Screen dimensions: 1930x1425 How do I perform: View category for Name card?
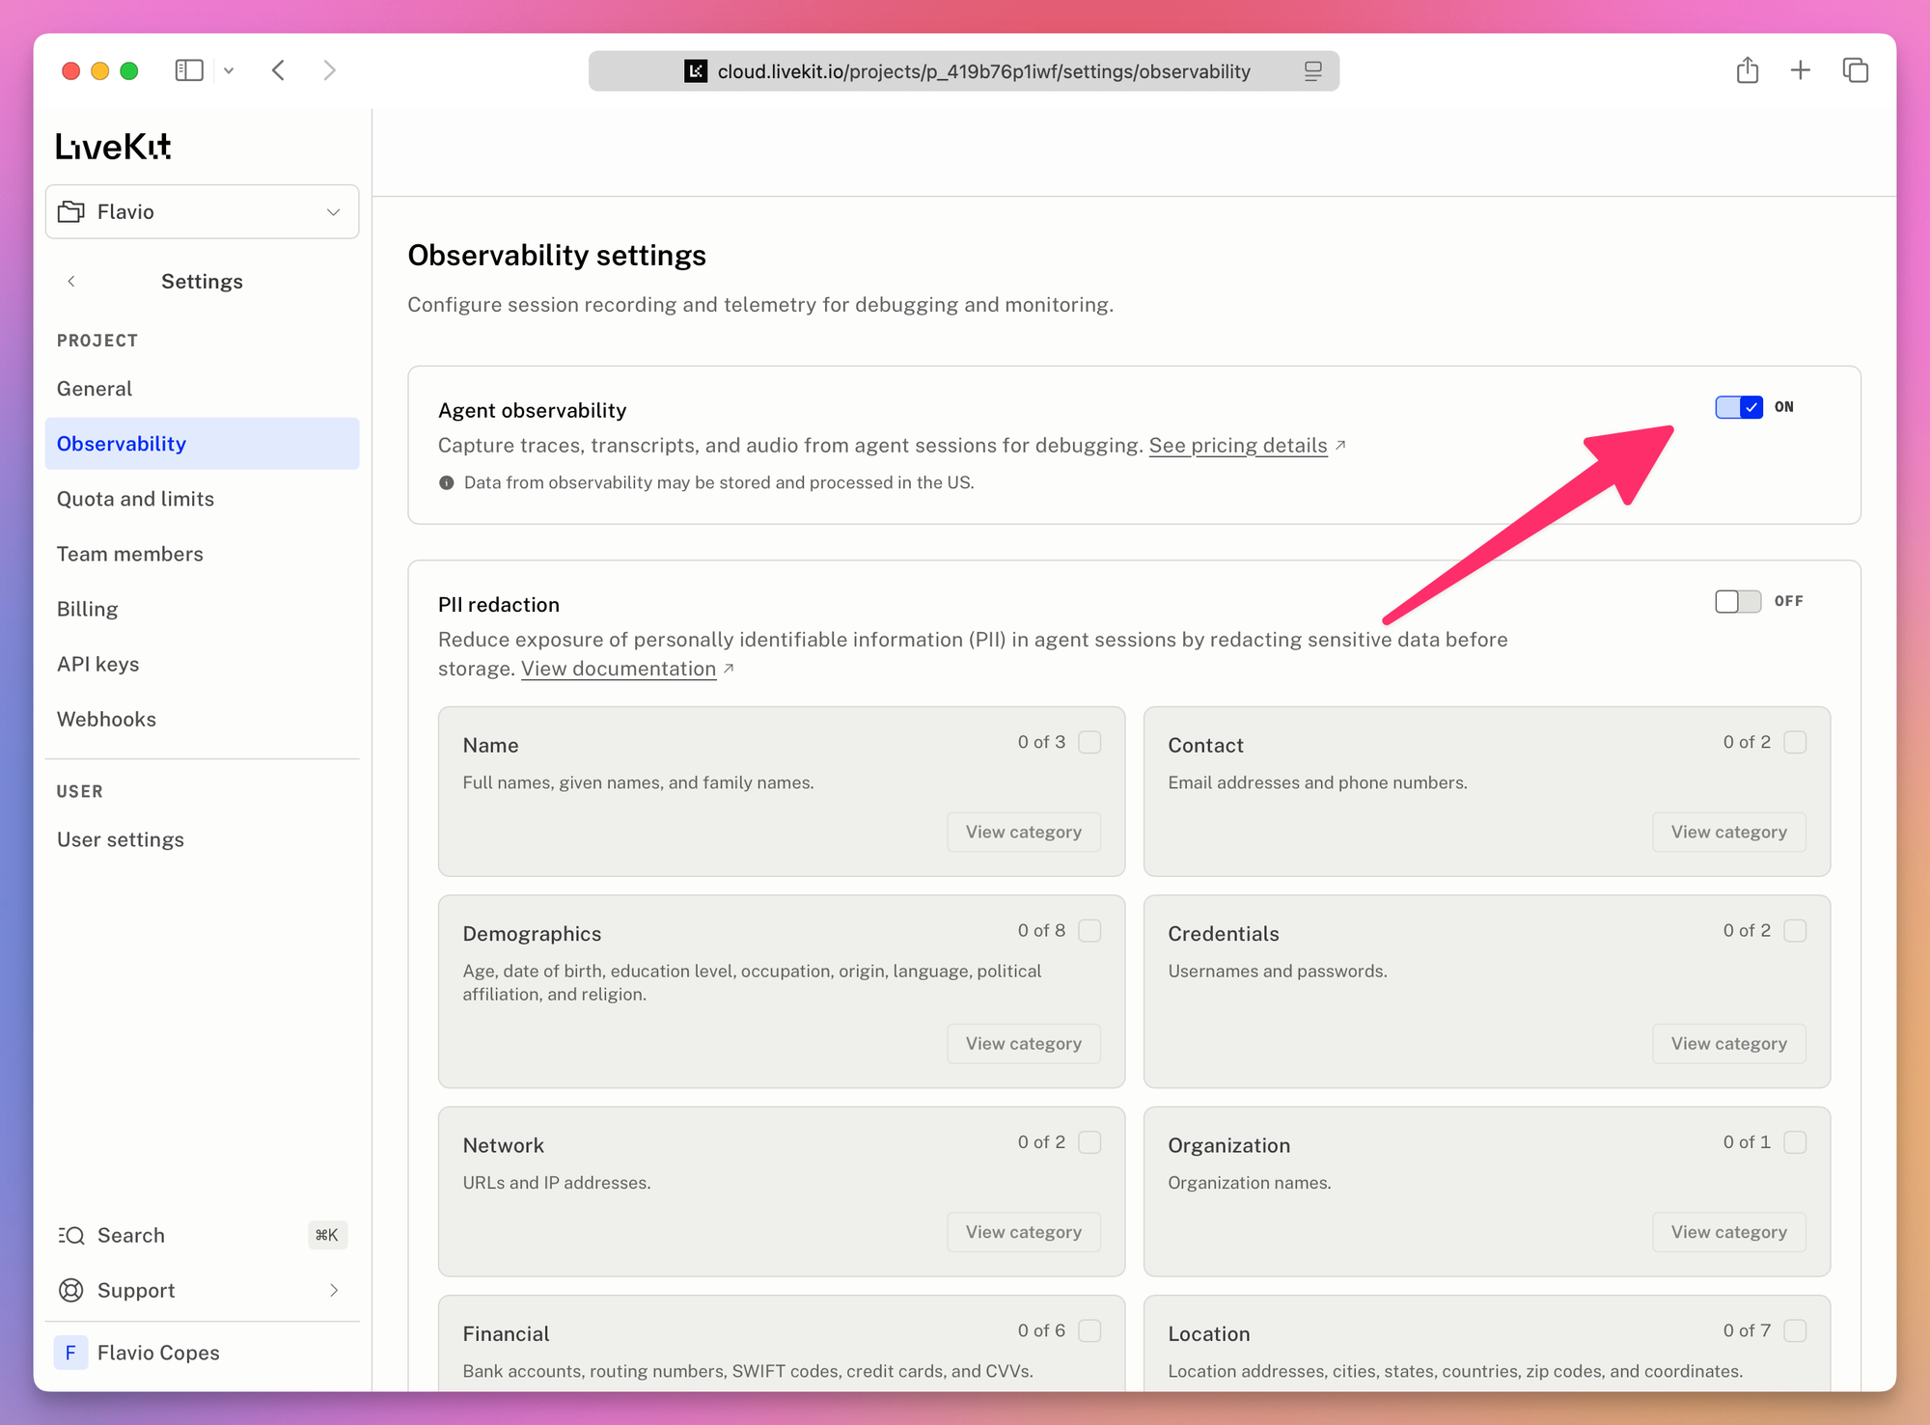click(1024, 832)
